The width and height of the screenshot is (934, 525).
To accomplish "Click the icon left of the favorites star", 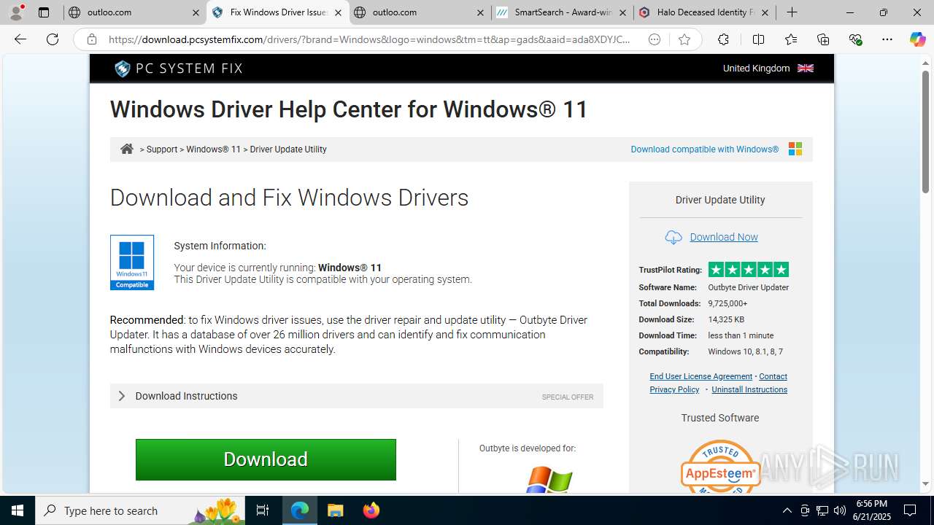I will pyautogui.click(x=655, y=39).
